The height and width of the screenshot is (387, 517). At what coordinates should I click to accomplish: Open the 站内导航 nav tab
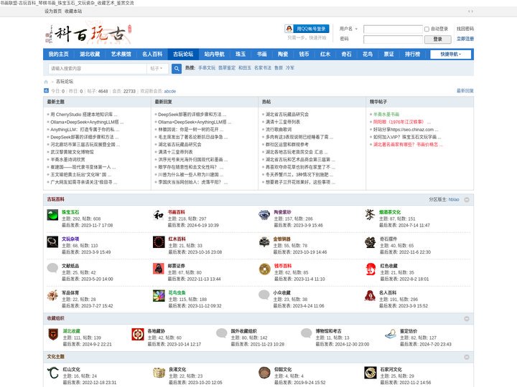(214, 54)
